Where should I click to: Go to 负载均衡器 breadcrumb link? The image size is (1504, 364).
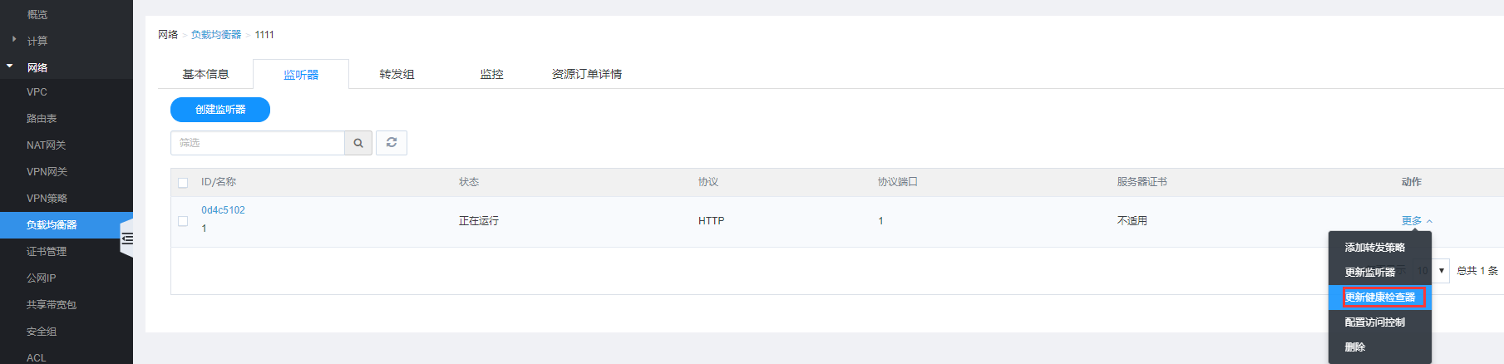coord(216,35)
